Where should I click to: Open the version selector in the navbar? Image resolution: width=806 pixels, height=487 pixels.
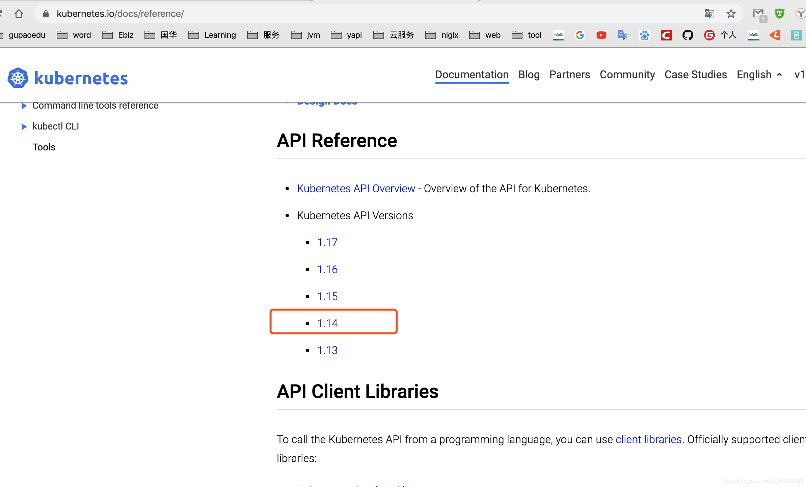click(x=800, y=75)
